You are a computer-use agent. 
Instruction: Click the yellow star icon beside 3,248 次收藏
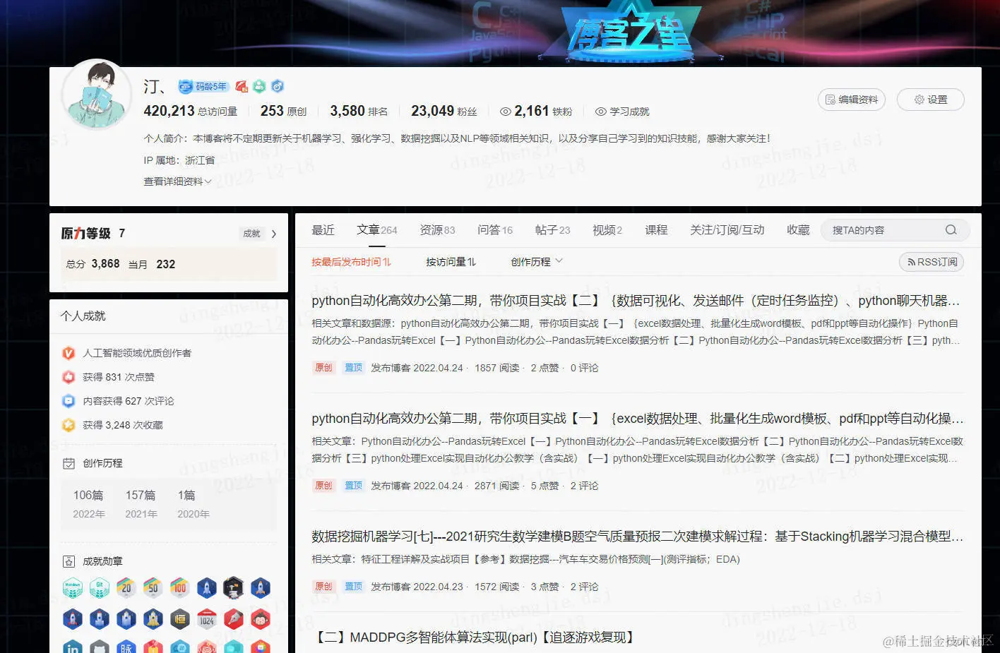pyautogui.click(x=69, y=425)
